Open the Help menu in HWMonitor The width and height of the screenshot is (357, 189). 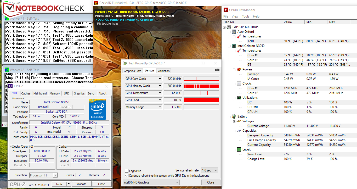click(256, 16)
